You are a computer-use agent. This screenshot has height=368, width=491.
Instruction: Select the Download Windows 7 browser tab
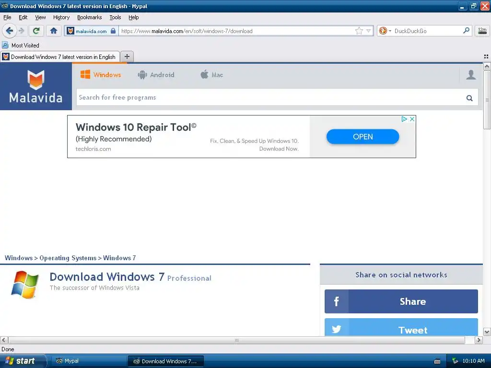60,57
